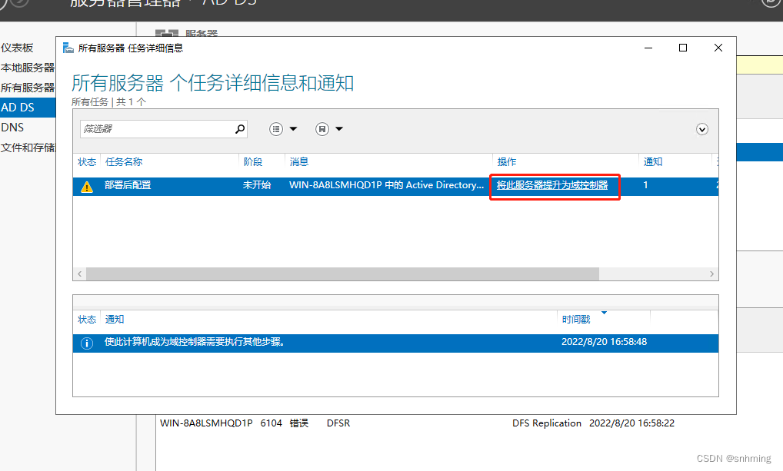This screenshot has width=783, height=471.
Task: Click the dialog title bar icon
Action: pyautogui.click(x=68, y=48)
